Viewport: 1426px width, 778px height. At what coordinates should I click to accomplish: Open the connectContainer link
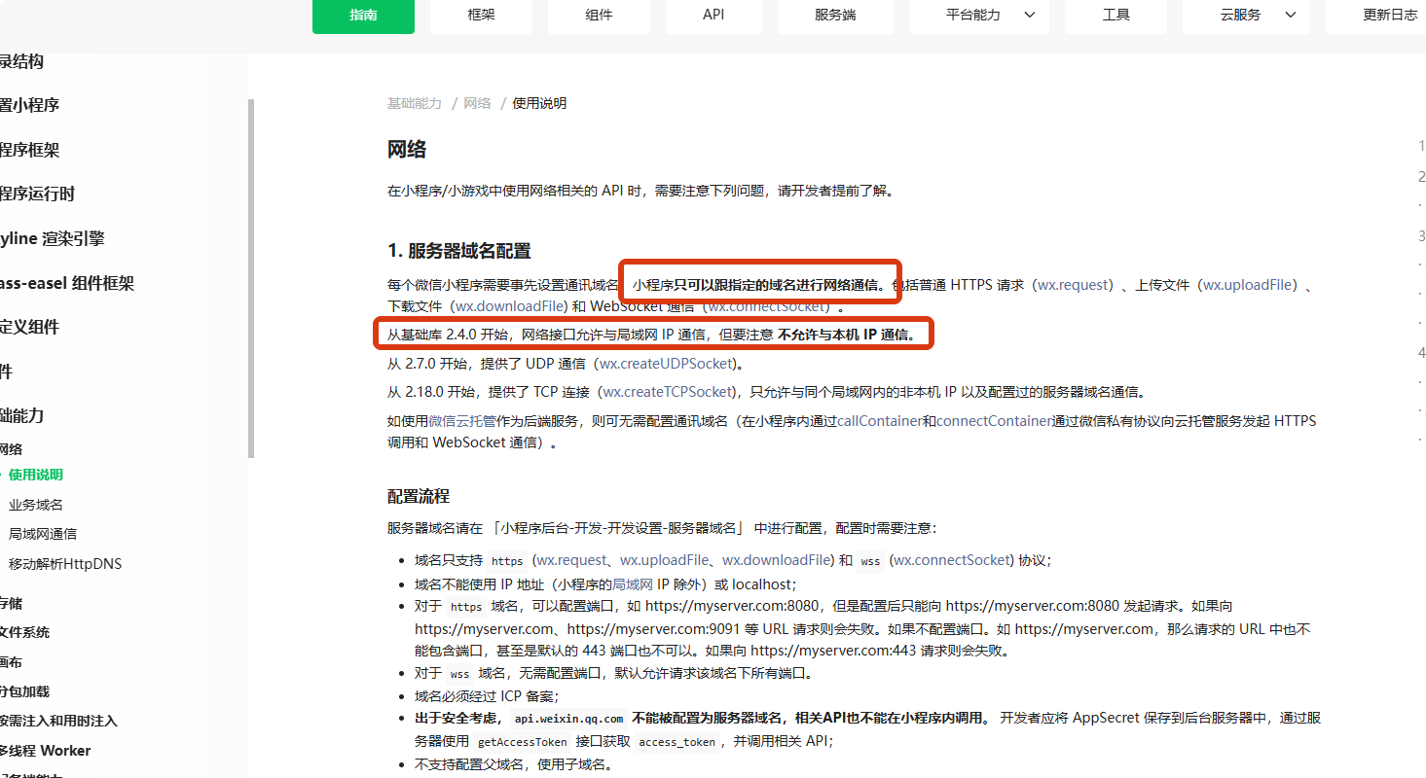point(994,421)
